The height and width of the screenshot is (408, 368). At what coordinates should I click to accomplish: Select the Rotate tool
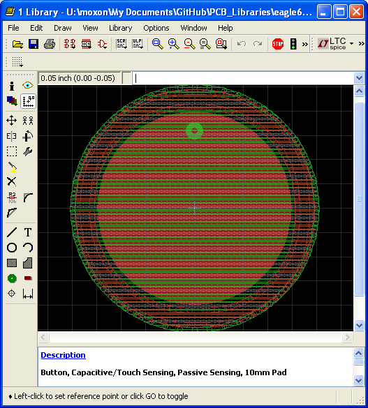click(x=28, y=136)
